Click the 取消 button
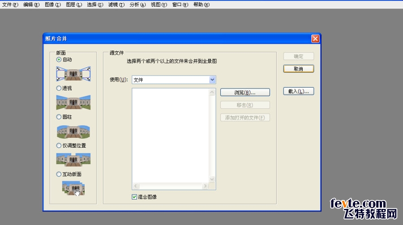 tap(298, 69)
